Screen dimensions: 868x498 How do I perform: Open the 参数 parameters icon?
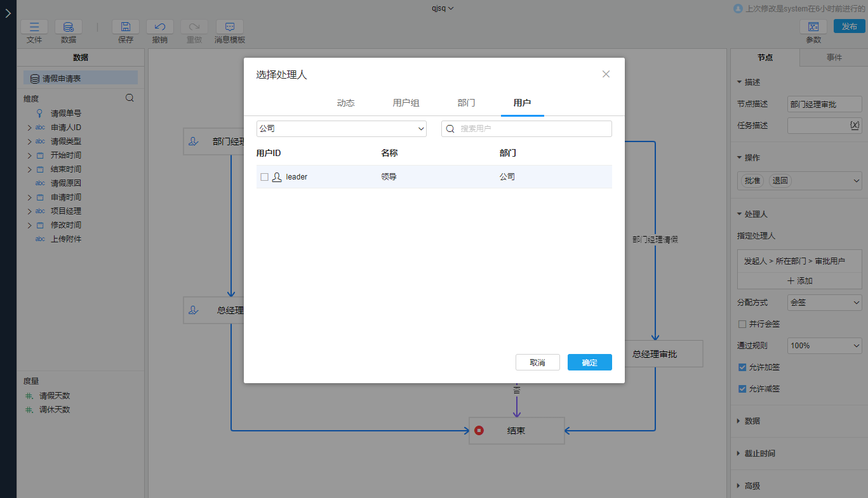click(x=813, y=27)
